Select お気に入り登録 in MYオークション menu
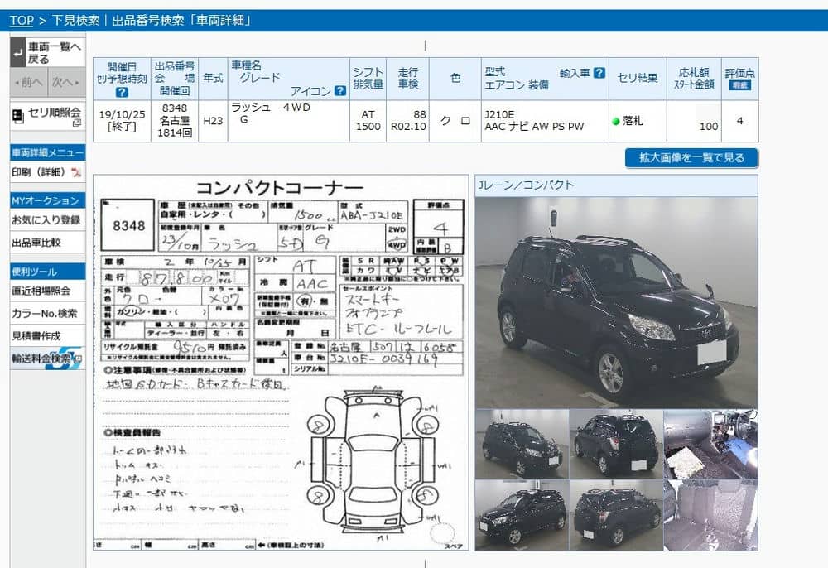828x568 pixels. click(x=46, y=220)
